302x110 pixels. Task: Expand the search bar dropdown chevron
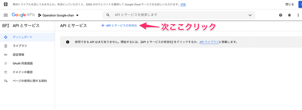point(250,15)
